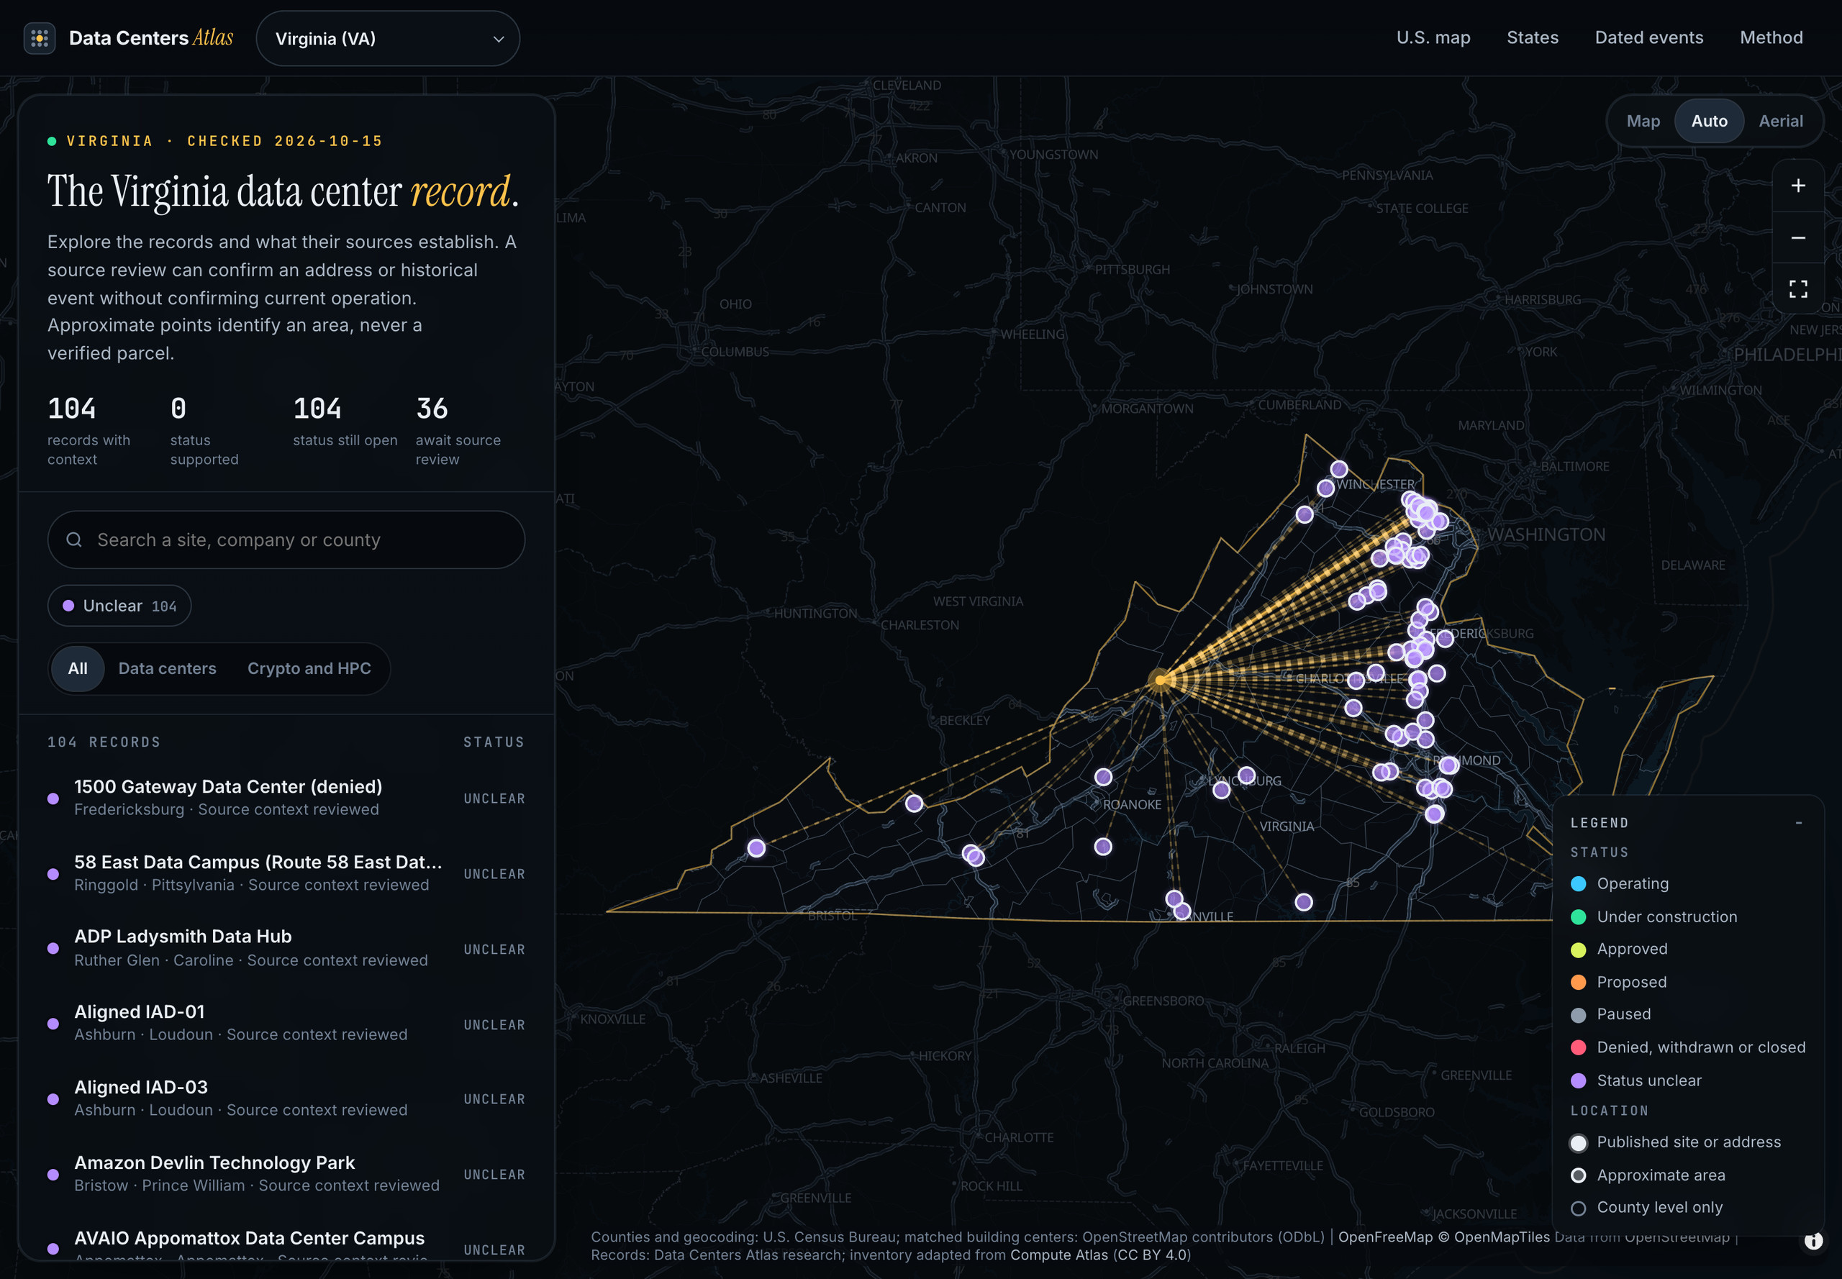
Task: Open Aligned IAD-03 record
Action: [286, 1098]
